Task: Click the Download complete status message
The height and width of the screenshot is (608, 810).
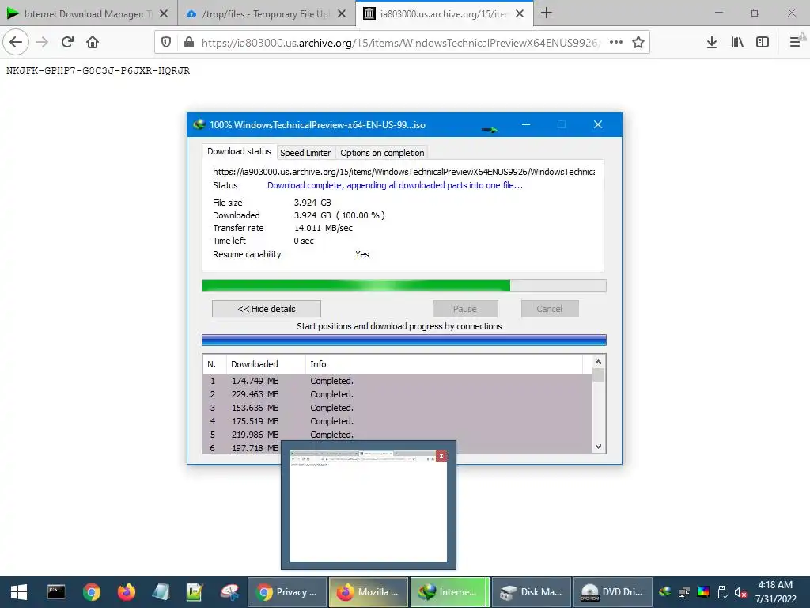Action: point(395,185)
